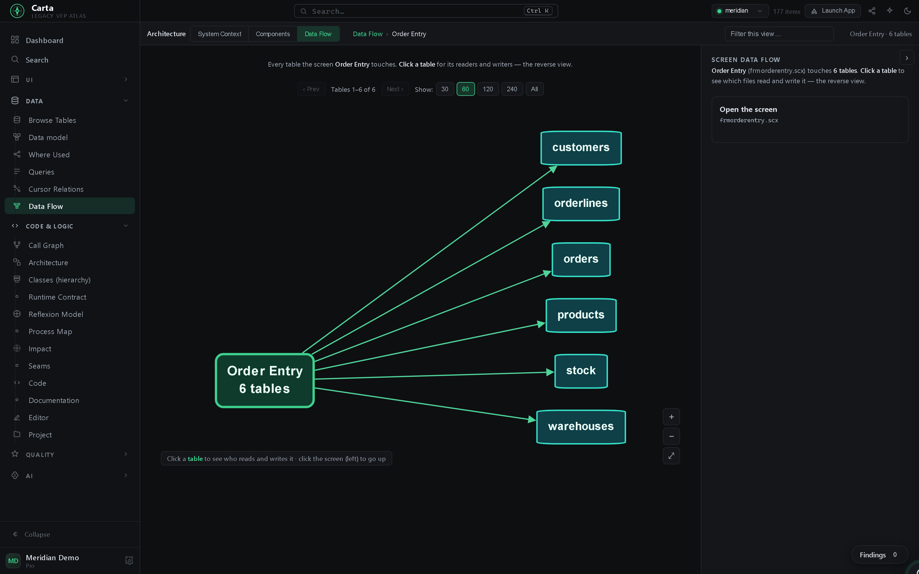Show 30 tables per page
Image resolution: width=919 pixels, height=574 pixels.
[445, 89]
